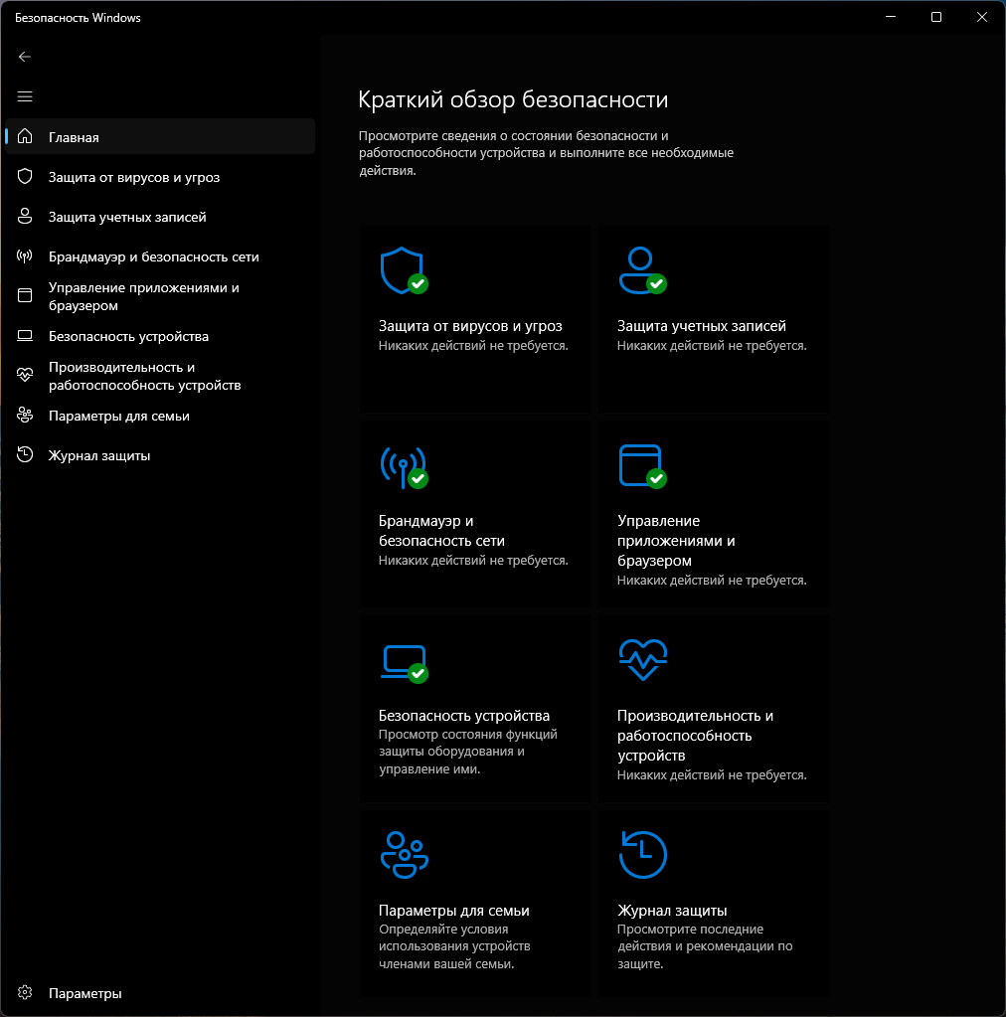1006x1017 pixels.
Task: Open Защита от вирусов и угроз sidebar item
Action: [x=160, y=177]
